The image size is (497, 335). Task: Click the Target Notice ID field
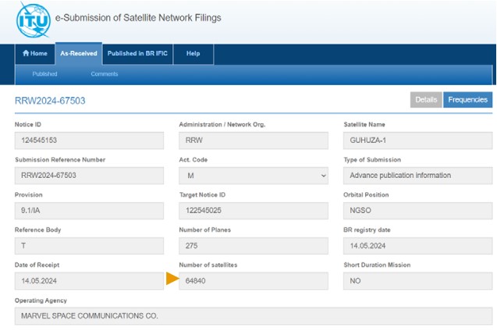(253, 211)
